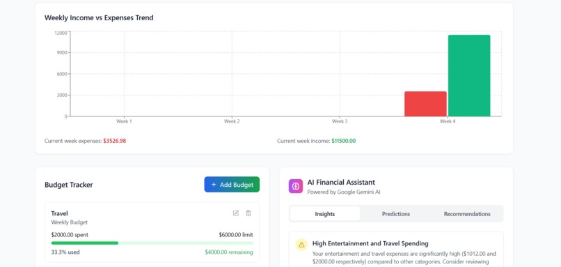Viewport: 561px width, 267px height.
Task: Click the Add Budget button
Action: point(232,185)
